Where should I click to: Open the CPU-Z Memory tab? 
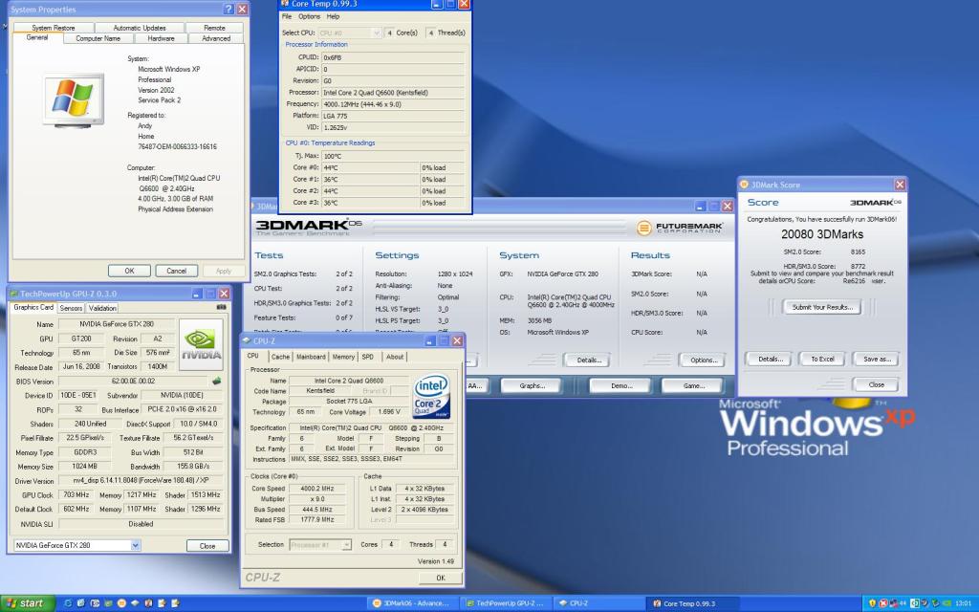point(343,357)
